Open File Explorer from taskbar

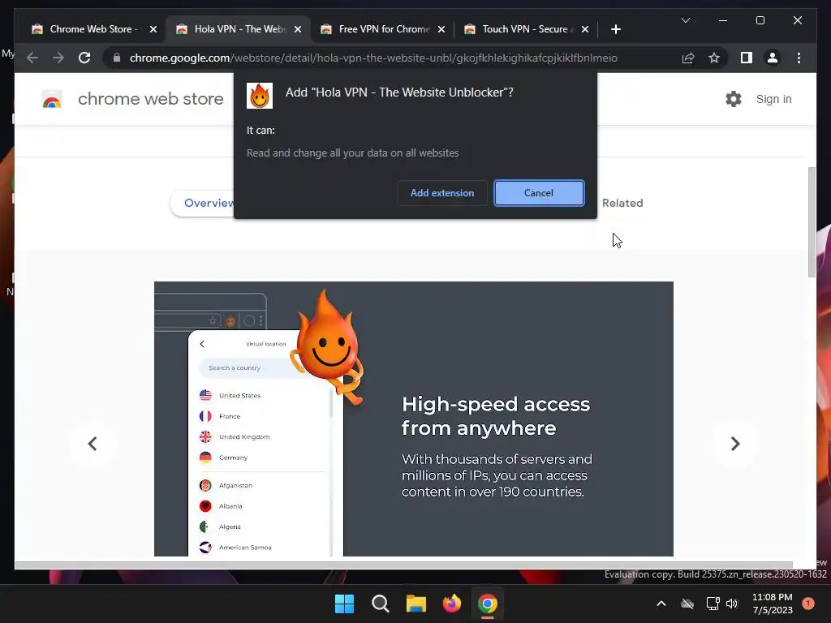[x=416, y=604]
